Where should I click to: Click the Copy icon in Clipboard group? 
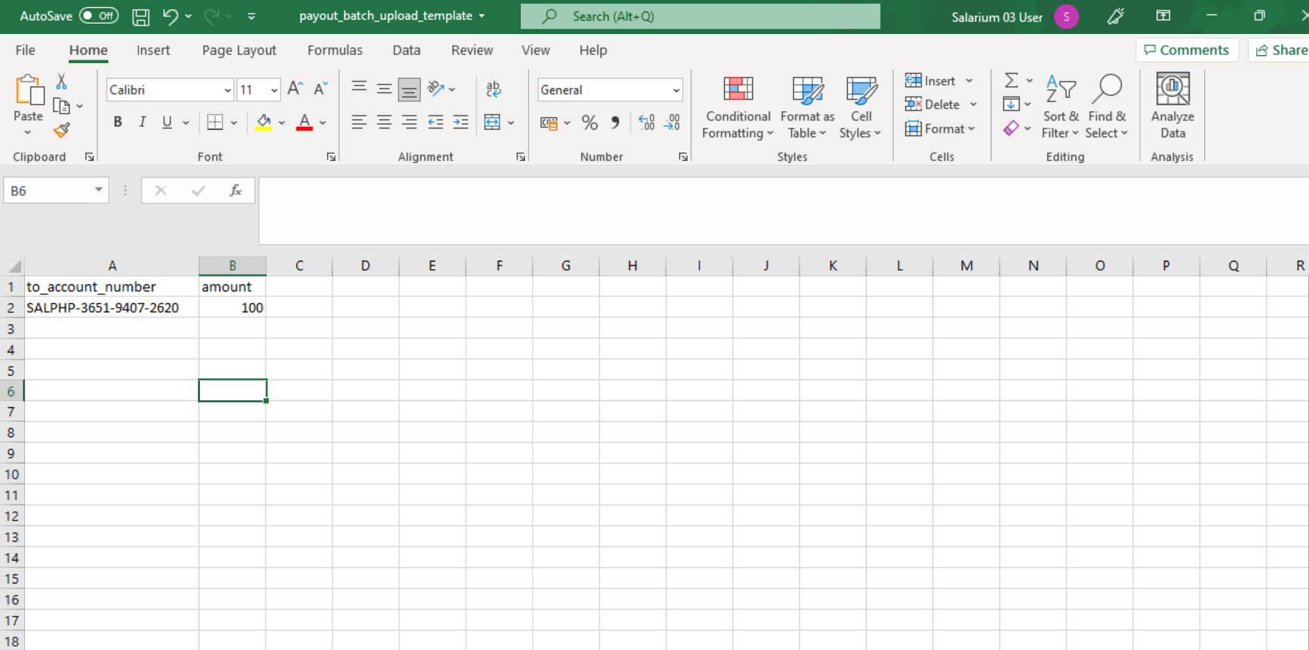pos(62,106)
